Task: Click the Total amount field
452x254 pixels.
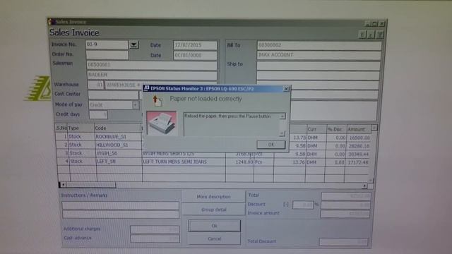Action: pyautogui.click(x=346, y=196)
